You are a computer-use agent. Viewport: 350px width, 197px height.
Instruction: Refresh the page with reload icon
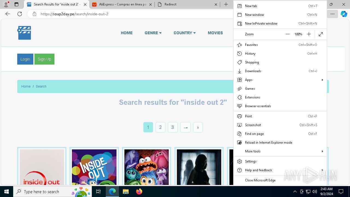coord(20,14)
